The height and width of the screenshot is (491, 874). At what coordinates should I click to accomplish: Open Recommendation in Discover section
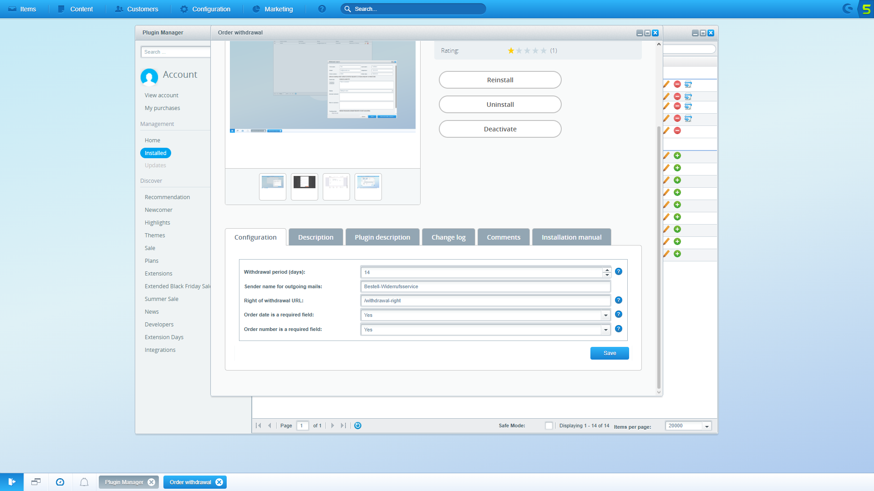click(168, 197)
